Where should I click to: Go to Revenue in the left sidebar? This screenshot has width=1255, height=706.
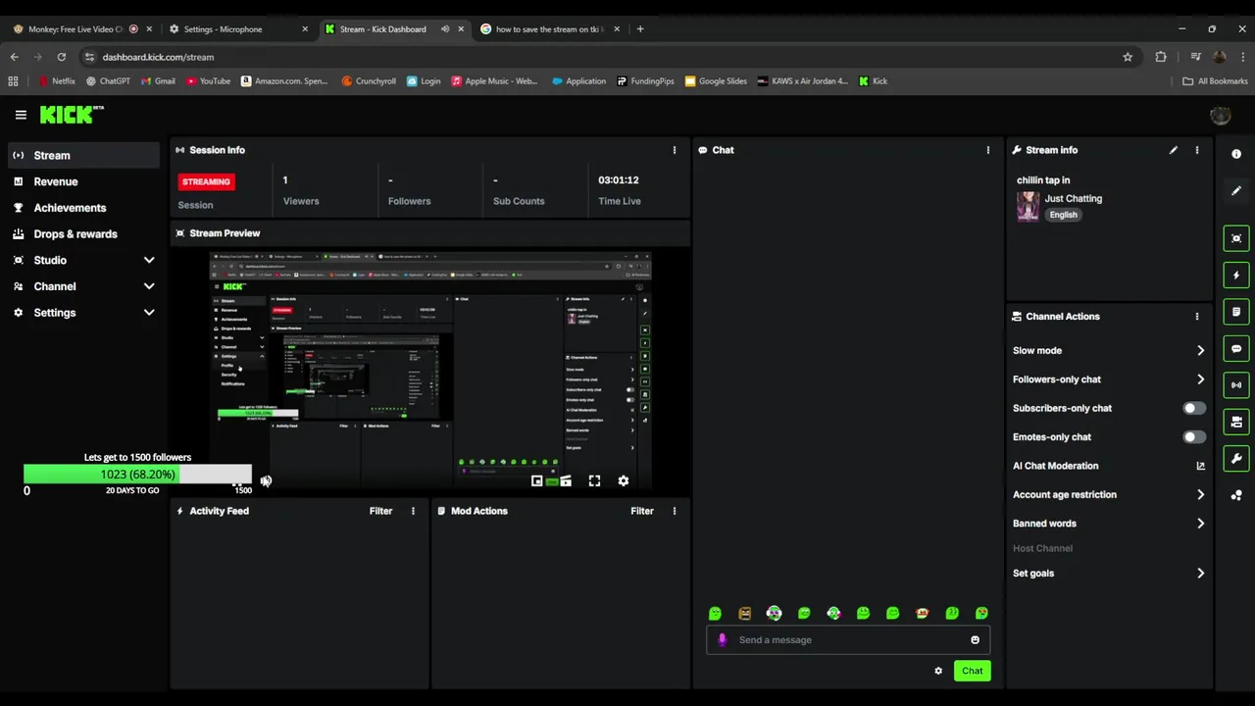tap(83, 181)
